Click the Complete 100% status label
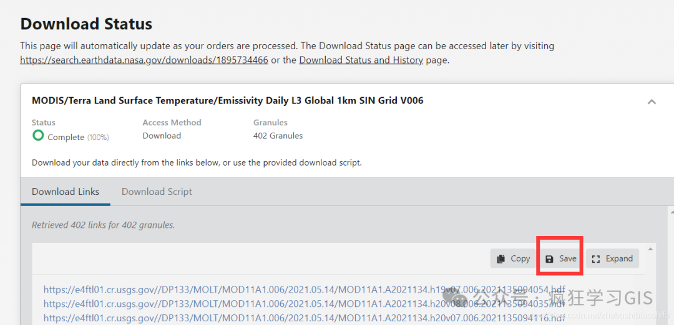The height and width of the screenshot is (325, 674). pyautogui.click(x=78, y=138)
